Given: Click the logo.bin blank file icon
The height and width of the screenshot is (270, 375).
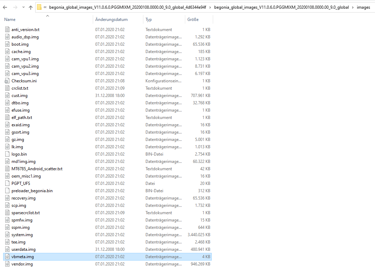Looking at the screenshot, I should 7,154.
